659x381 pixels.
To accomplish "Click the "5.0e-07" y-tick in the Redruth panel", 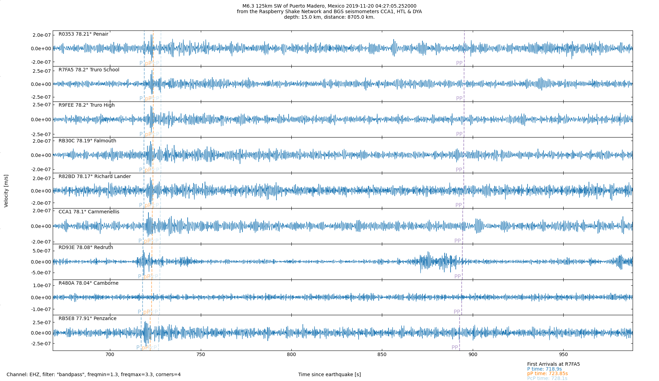I will click(x=42, y=251).
